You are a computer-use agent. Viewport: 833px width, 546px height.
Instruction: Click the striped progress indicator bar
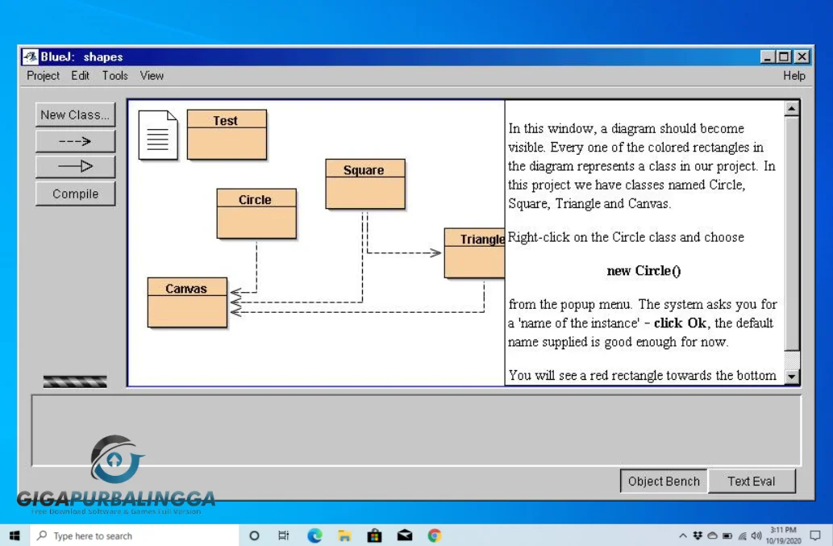(x=75, y=381)
